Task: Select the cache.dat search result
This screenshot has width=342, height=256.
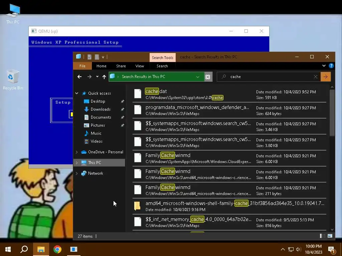Action: (229, 94)
